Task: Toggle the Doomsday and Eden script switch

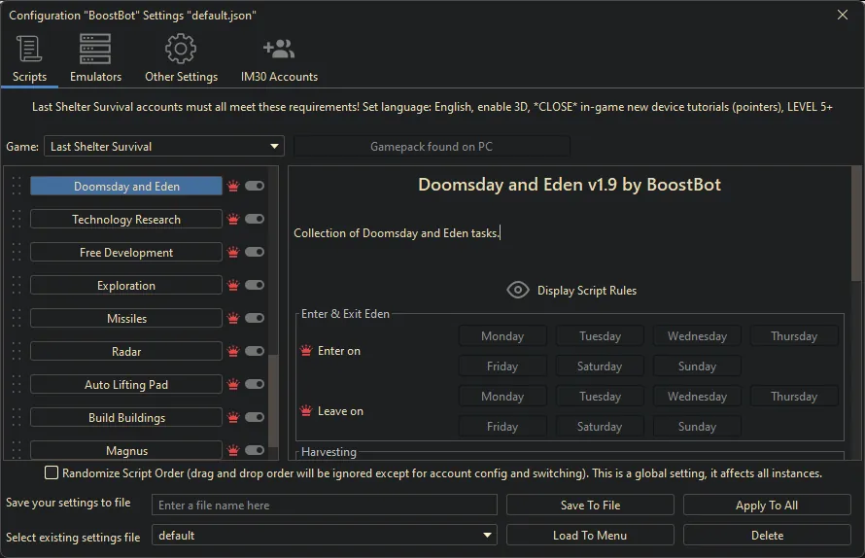Action: [255, 186]
